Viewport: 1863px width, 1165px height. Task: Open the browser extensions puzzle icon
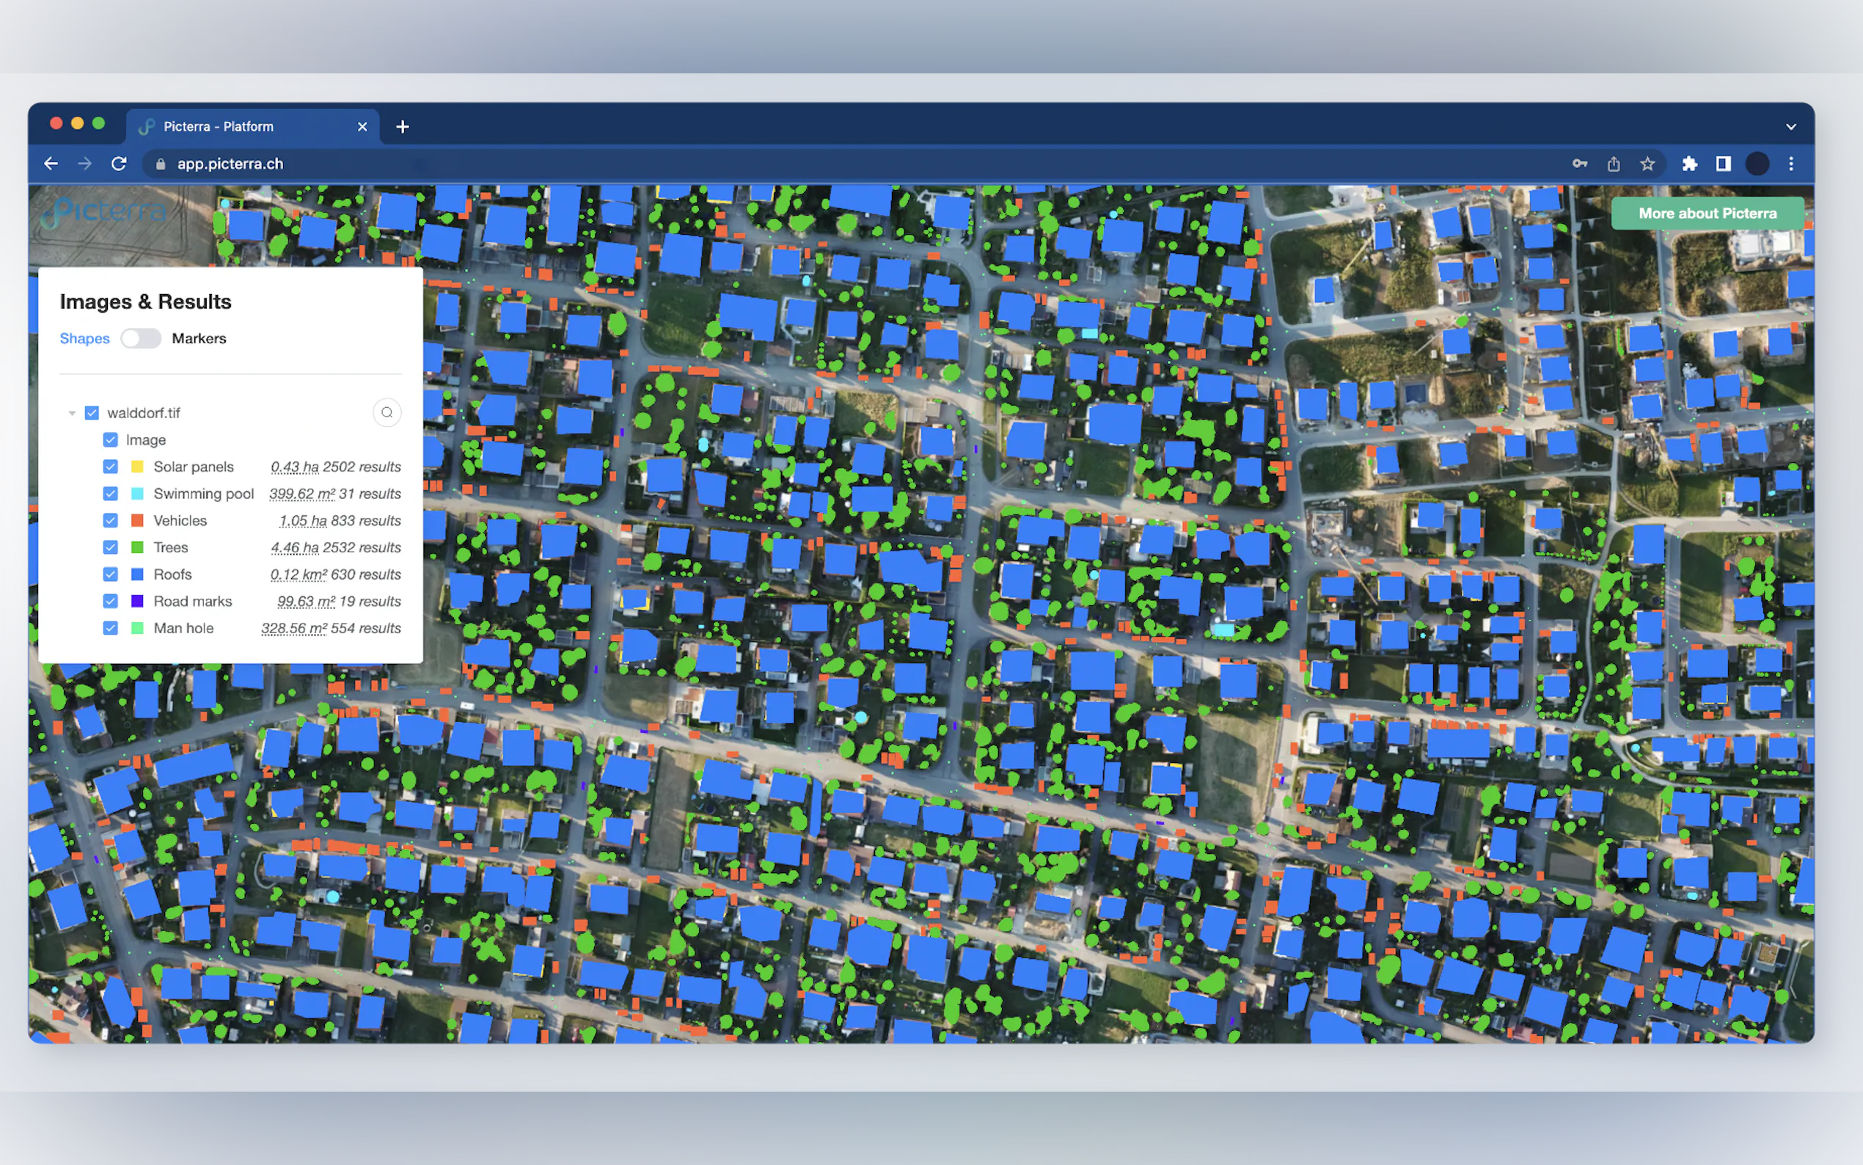(1689, 164)
